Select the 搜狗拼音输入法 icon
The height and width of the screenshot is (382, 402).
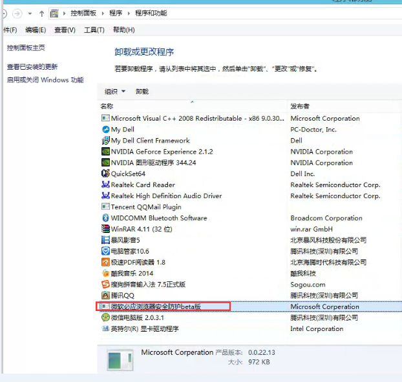pyautogui.click(x=106, y=285)
